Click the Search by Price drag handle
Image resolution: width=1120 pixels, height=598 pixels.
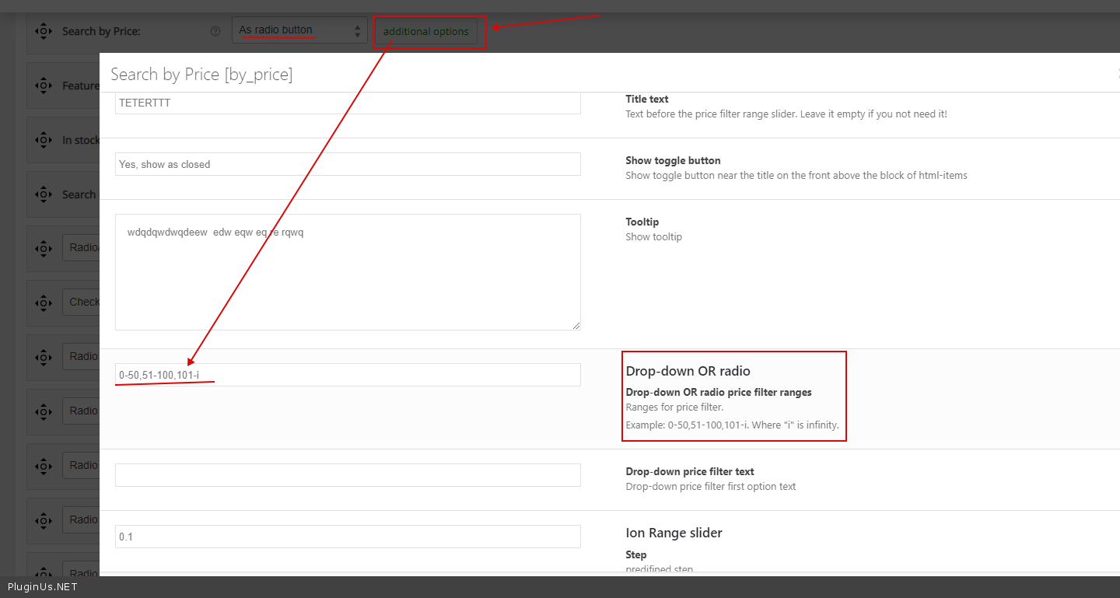click(x=43, y=32)
